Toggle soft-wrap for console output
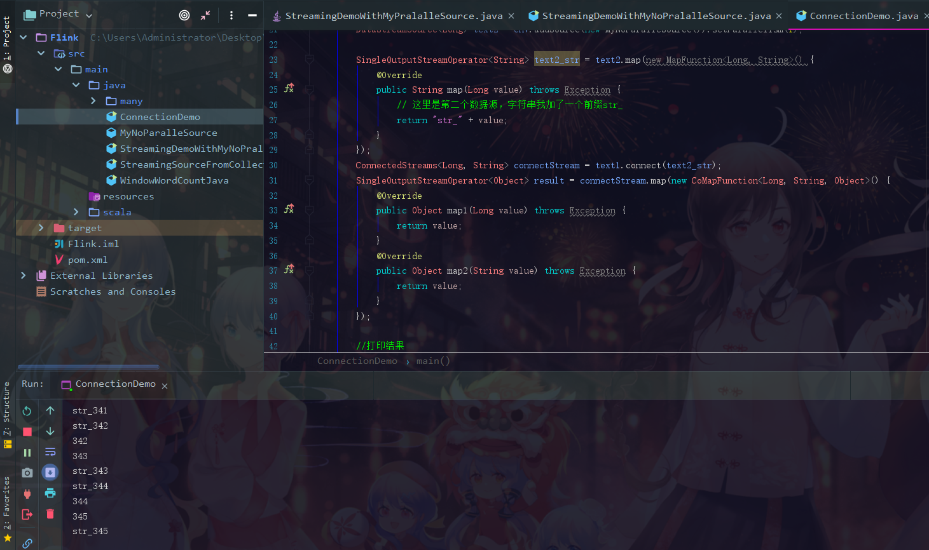929x550 pixels. [x=50, y=452]
